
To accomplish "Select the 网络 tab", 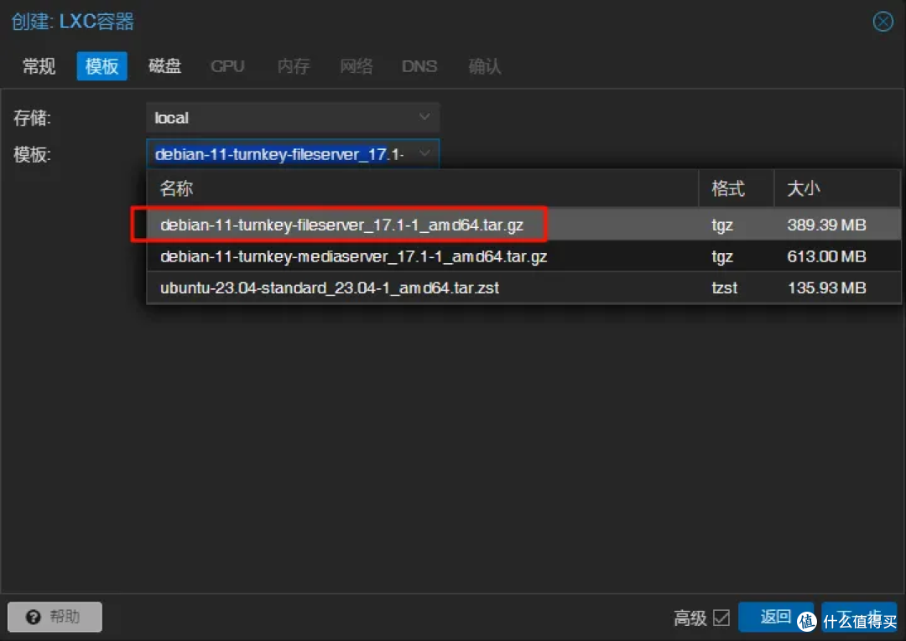I will coord(357,66).
